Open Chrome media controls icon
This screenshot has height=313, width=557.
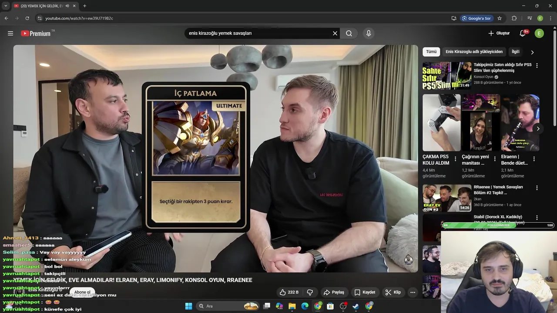pyautogui.click(x=530, y=18)
